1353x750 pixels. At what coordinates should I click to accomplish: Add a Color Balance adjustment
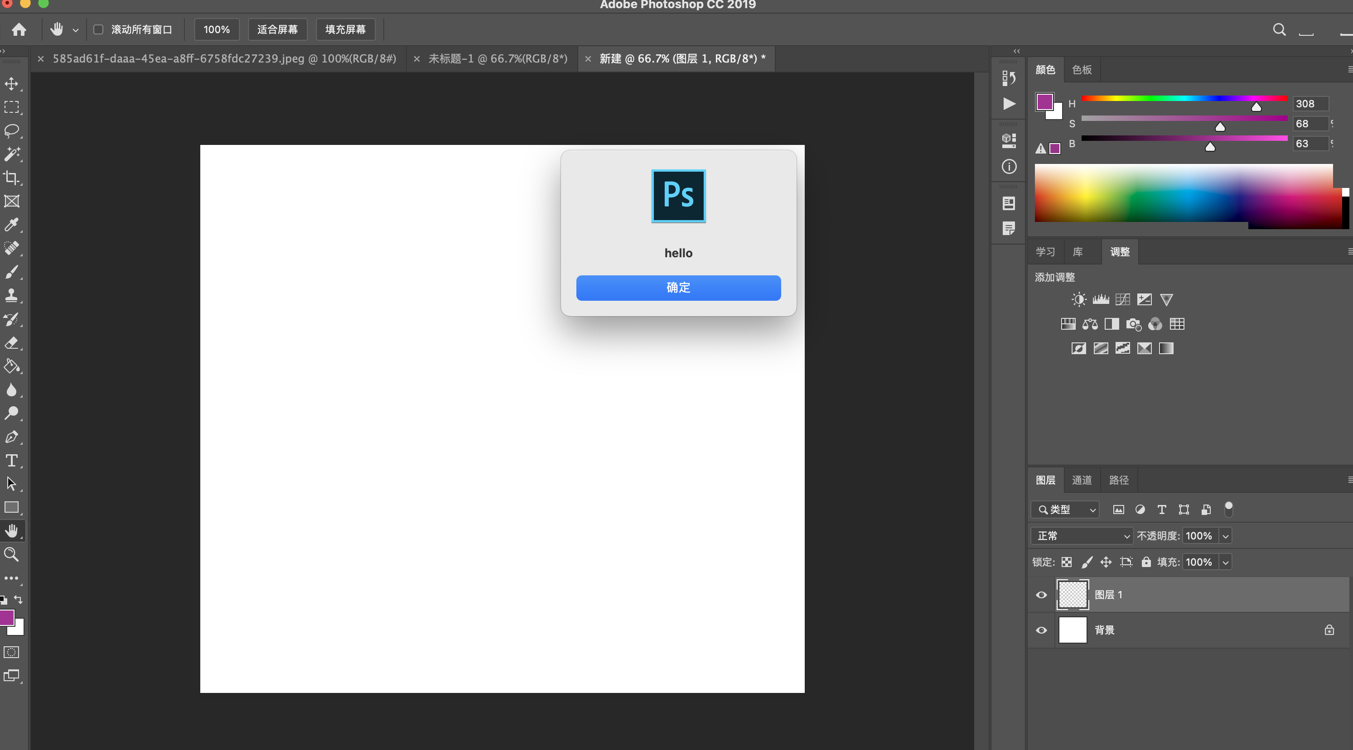(x=1090, y=324)
